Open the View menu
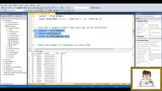This screenshot has height=91, width=162. click(x=10, y=5)
